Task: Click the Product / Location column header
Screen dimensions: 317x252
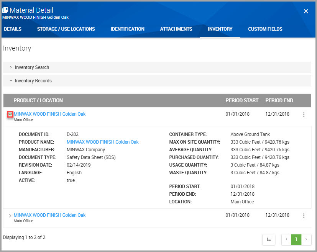Action: click(x=38, y=101)
